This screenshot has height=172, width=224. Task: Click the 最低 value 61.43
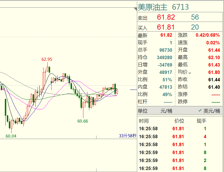tap(214, 65)
